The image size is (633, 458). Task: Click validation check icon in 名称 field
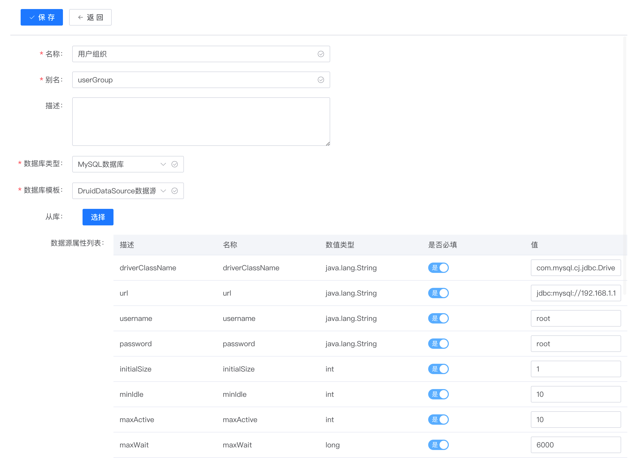(321, 54)
